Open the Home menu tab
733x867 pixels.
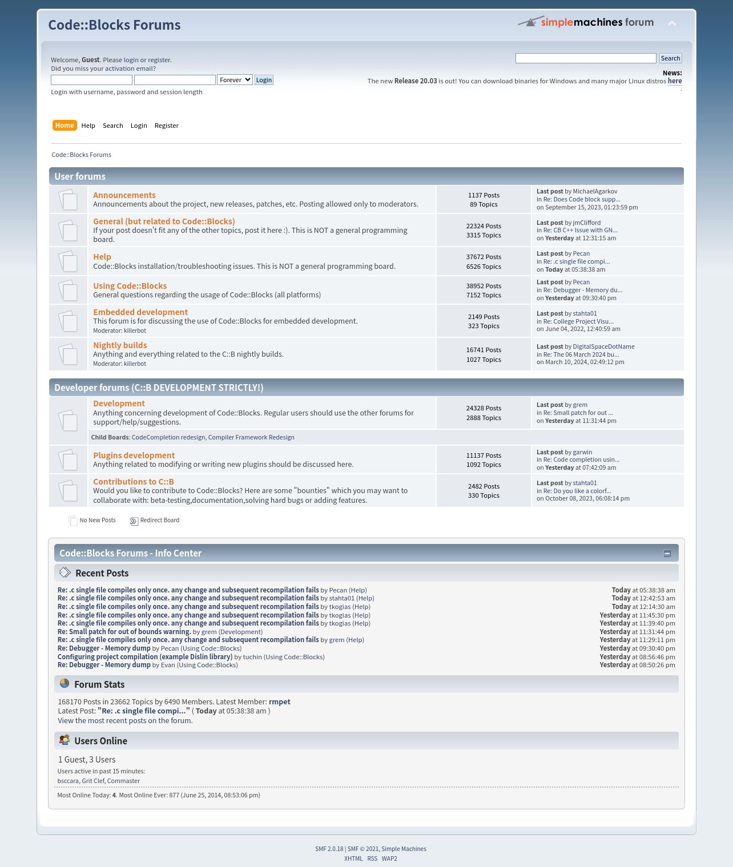pos(65,126)
